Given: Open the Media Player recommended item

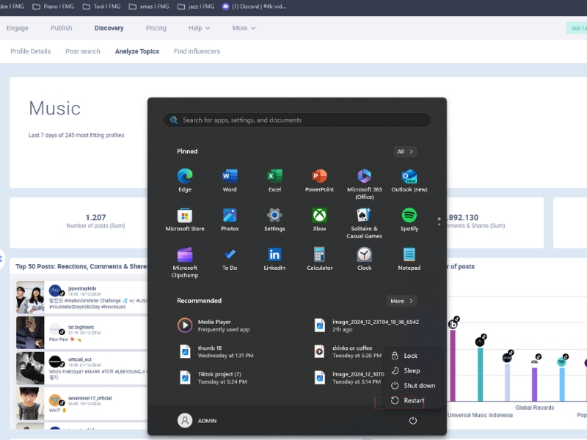Looking at the screenshot, I should tap(214, 325).
